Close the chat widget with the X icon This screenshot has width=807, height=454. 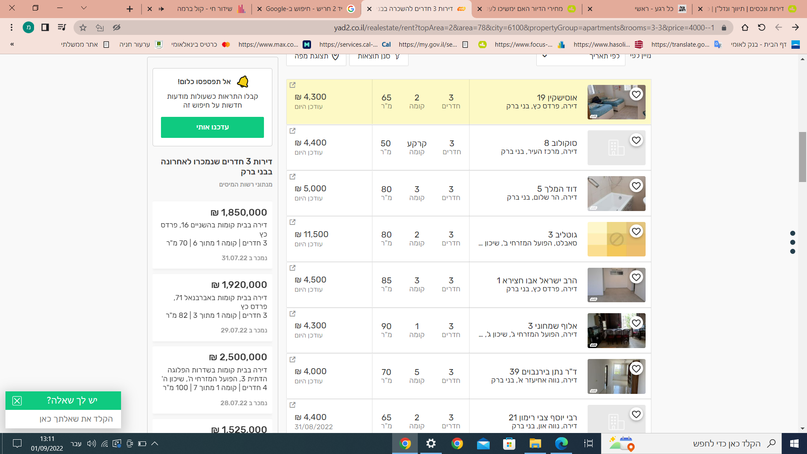coord(17,401)
